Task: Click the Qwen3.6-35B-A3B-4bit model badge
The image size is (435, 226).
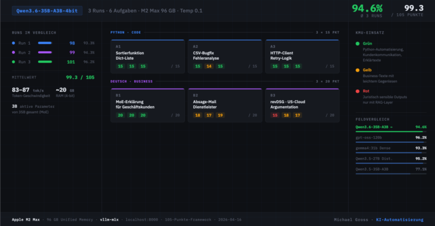Action: coord(47,11)
